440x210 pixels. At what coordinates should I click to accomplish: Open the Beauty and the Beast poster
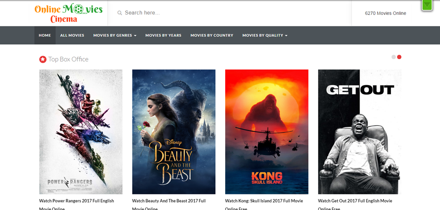pos(174,132)
